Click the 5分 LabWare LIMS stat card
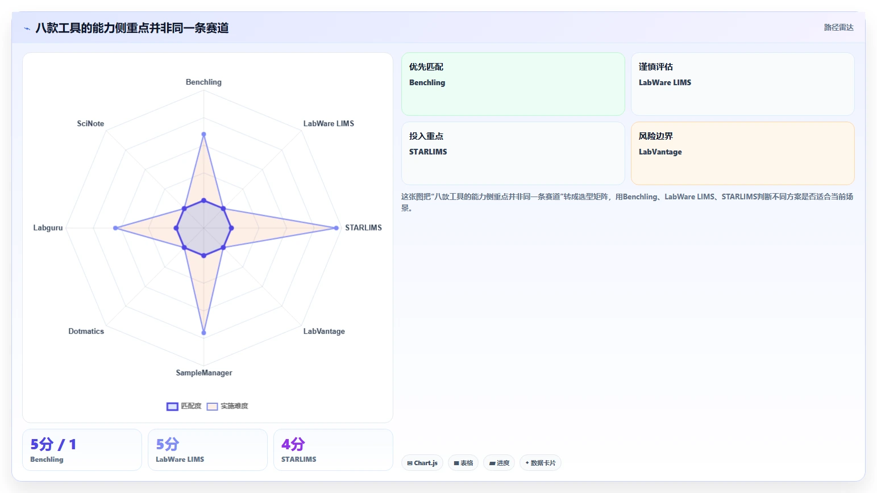 pyautogui.click(x=207, y=450)
